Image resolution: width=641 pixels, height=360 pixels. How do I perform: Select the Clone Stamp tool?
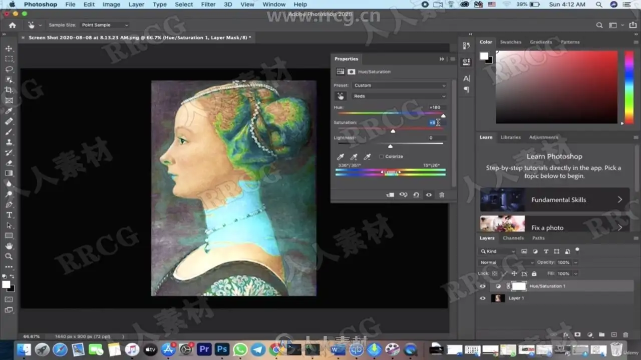(9, 142)
